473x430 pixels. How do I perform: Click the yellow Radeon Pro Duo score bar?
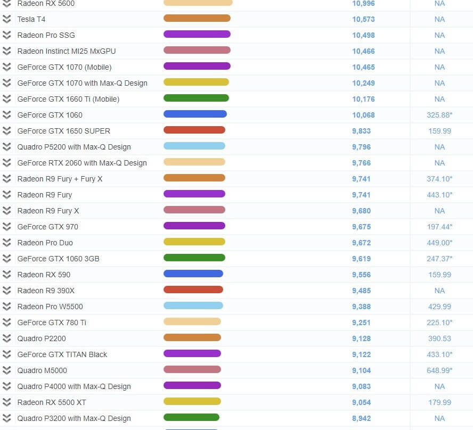pos(194,242)
